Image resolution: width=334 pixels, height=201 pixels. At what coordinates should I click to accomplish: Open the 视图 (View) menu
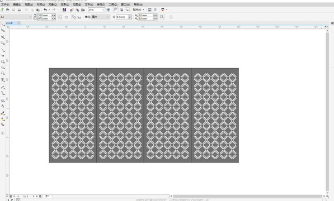pyautogui.click(x=29, y=4)
